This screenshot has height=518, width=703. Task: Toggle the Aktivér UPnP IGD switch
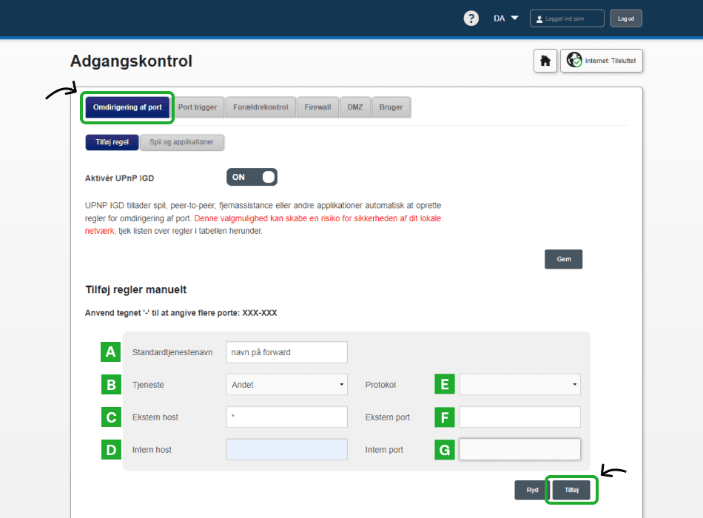(x=252, y=177)
